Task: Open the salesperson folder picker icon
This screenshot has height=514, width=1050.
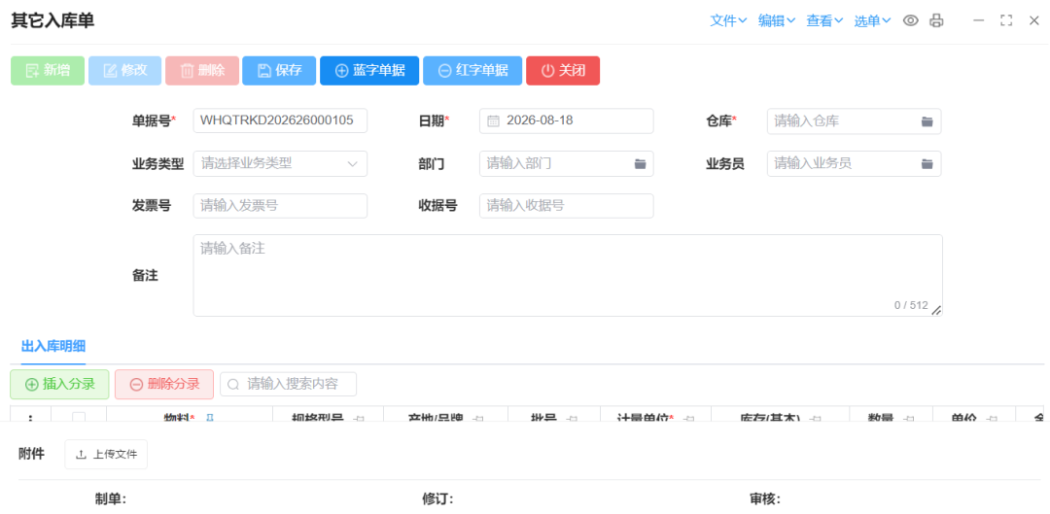Action: (927, 163)
